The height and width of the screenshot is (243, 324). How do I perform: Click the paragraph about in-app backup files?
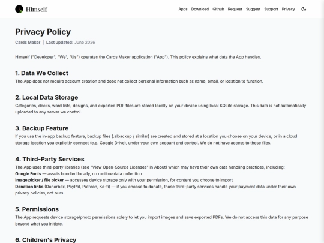coord(156,140)
